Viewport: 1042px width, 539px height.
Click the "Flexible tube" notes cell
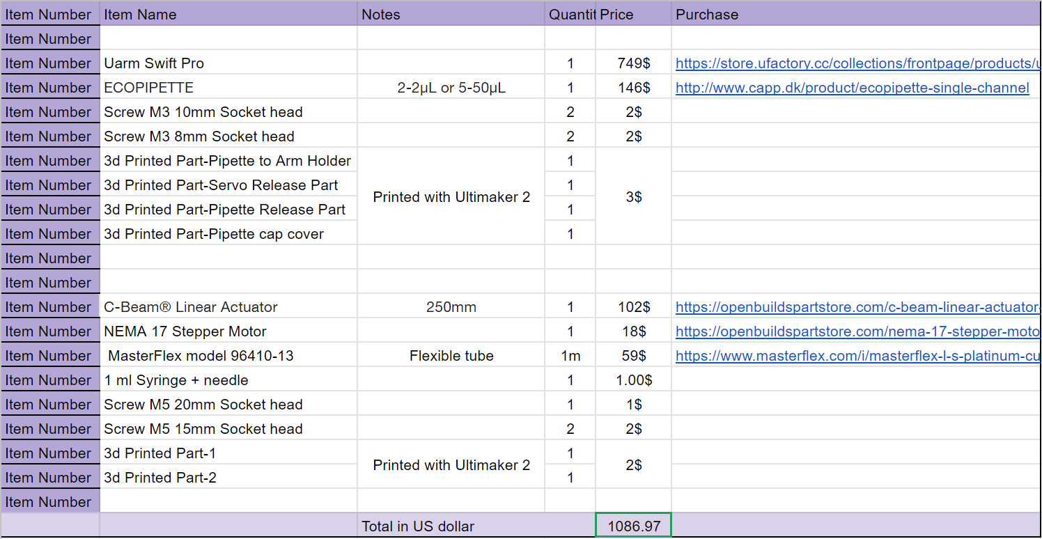pyautogui.click(x=451, y=356)
